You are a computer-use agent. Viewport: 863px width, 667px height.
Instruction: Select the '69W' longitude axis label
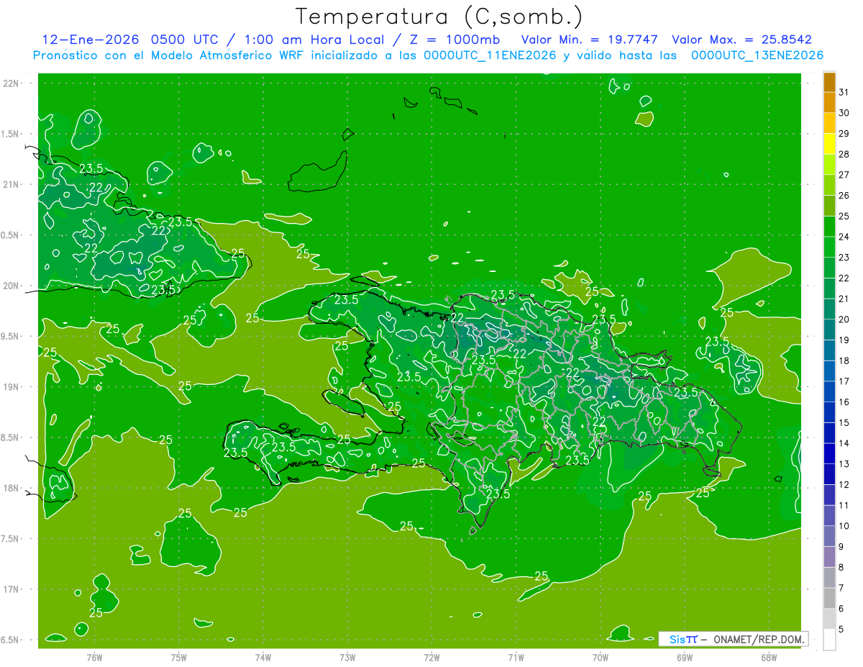tap(685, 658)
